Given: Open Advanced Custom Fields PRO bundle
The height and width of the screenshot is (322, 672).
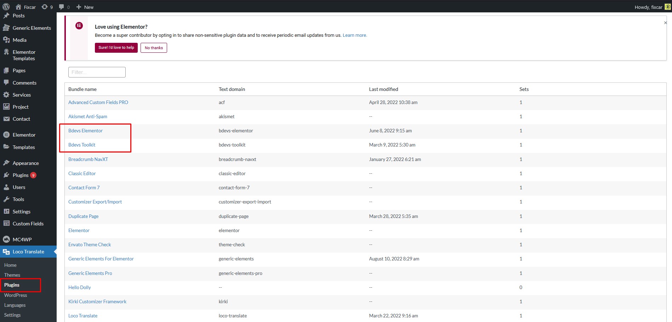Looking at the screenshot, I should click(x=98, y=102).
